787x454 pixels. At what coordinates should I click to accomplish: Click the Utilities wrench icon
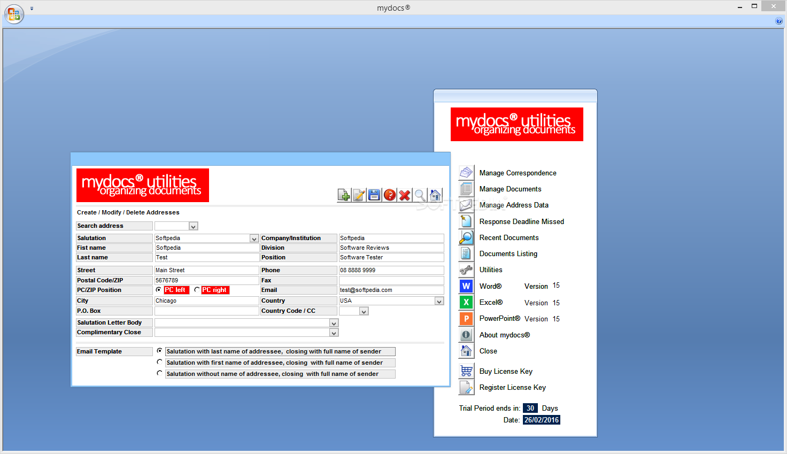(x=466, y=270)
